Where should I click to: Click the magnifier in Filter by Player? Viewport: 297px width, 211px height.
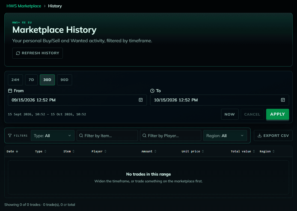(144, 135)
